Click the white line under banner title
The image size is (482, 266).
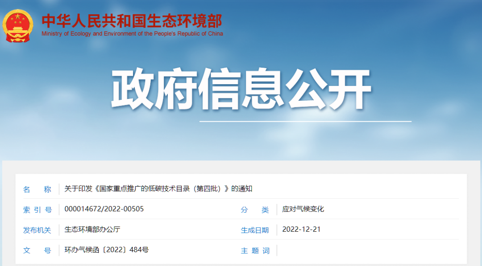pos(305,121)
